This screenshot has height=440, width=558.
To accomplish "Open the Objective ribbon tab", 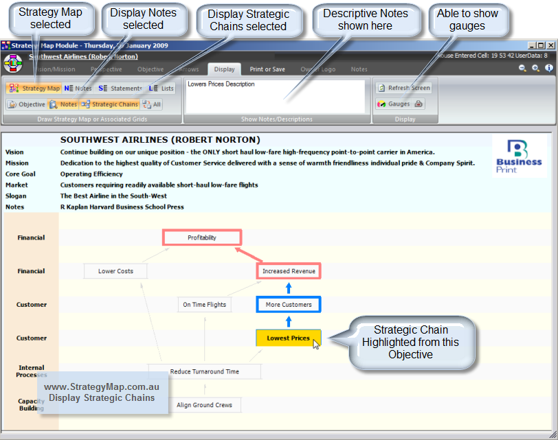I will pyautogui.click(x=150, y=69).
